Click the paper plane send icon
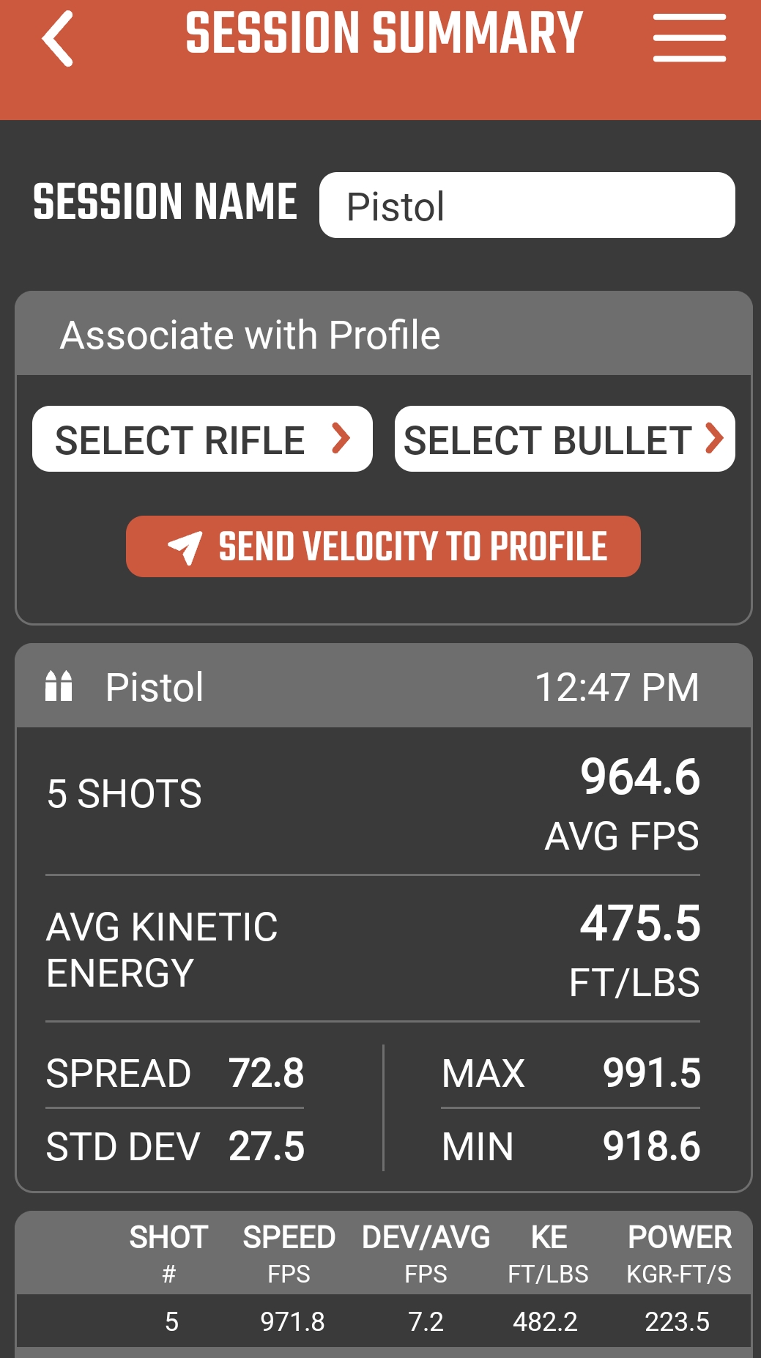The width and height of the screenshot is (761, 1358). tap(185, 547)
